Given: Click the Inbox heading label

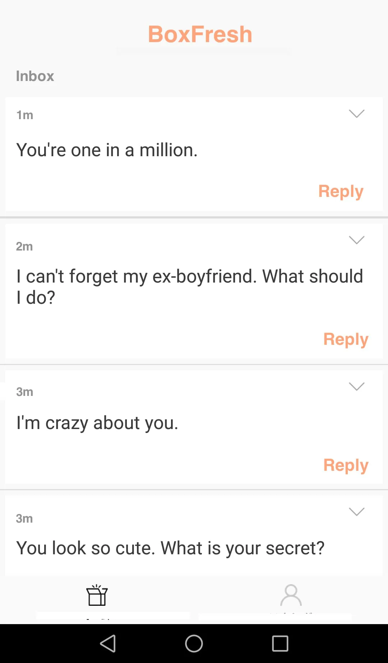Looking at the screenshot, I should (35, 76).
